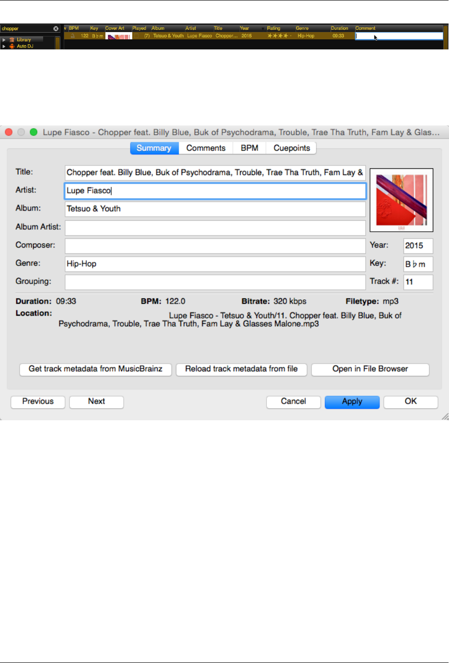Viewport: 449px width, 663px height.
Task: Confirm the dialog with OK
Action: pyautogui.click(x=411, y=402)
